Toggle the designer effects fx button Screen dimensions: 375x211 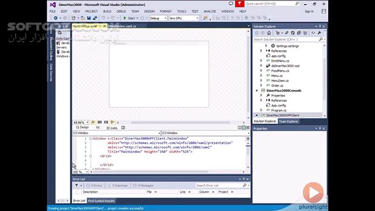tap(93, 122)
